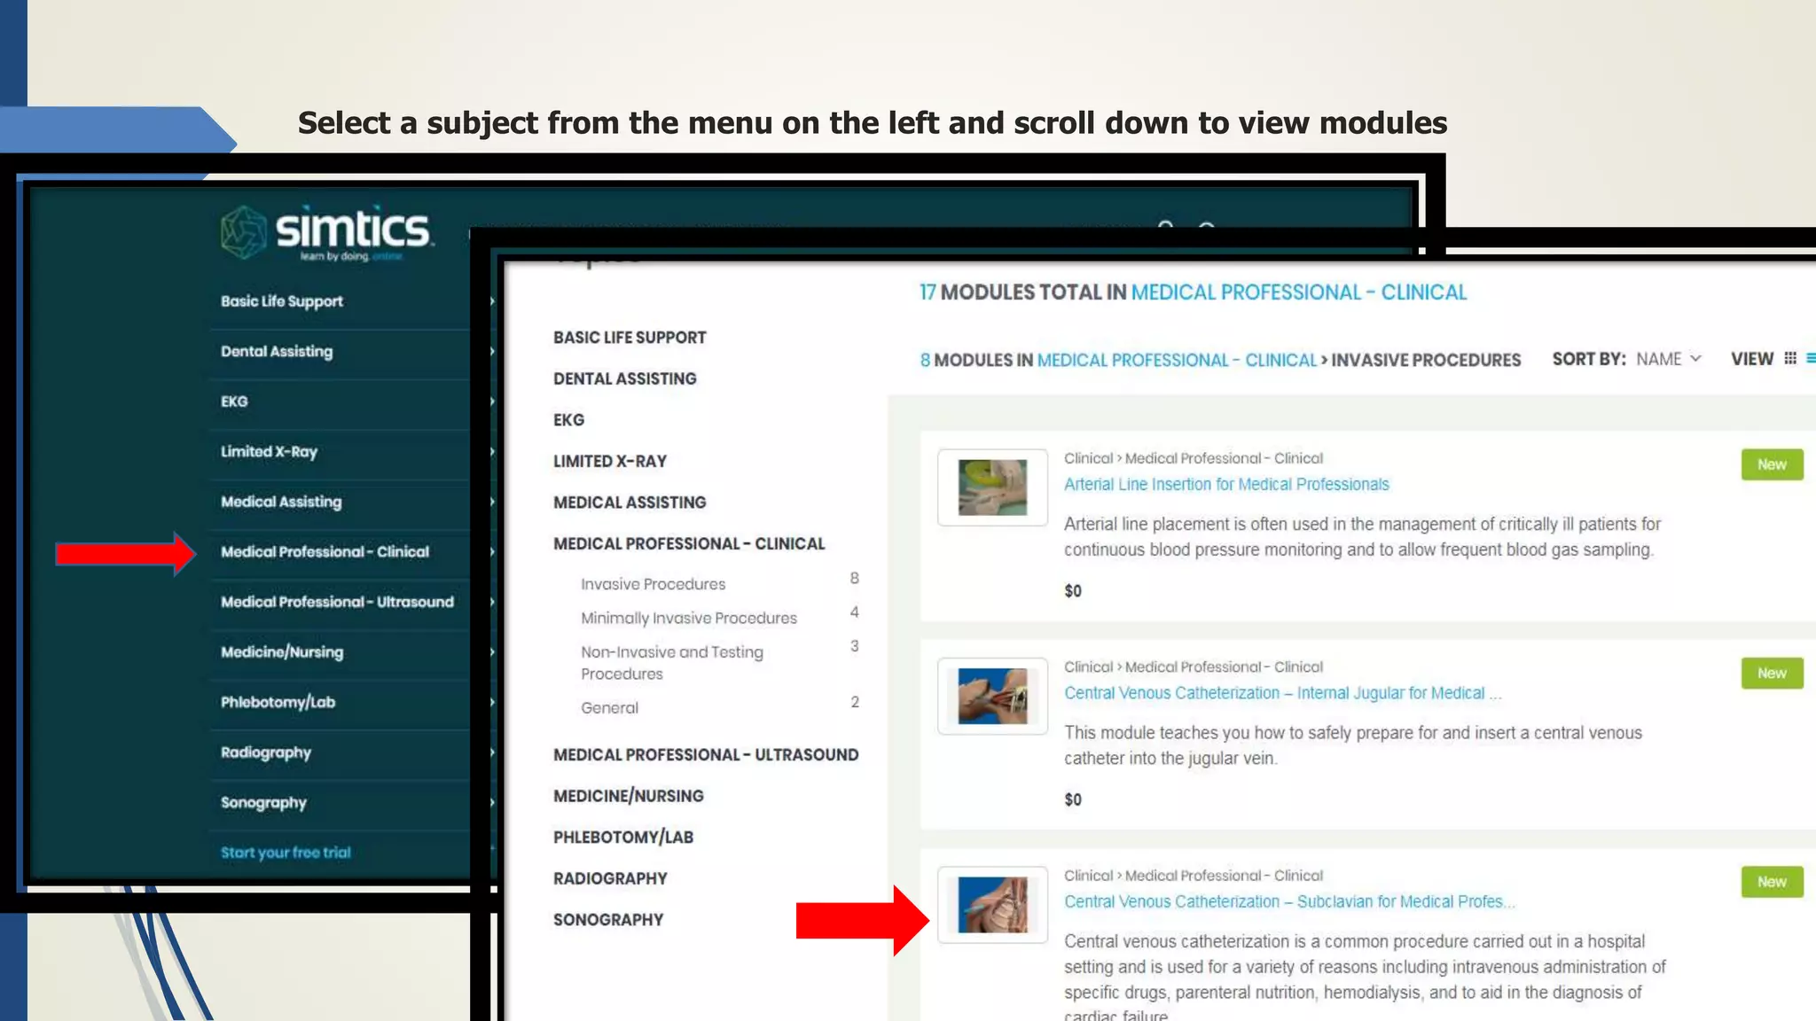Select Invasive Procedures subcategory
The width and height of the screenshot is (1816, 1021).
tap(653, 584)
